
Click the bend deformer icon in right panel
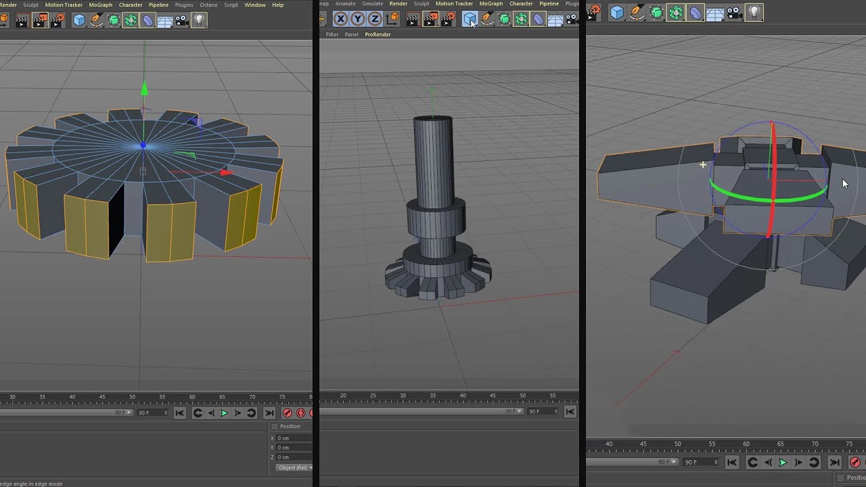[696, 12]
